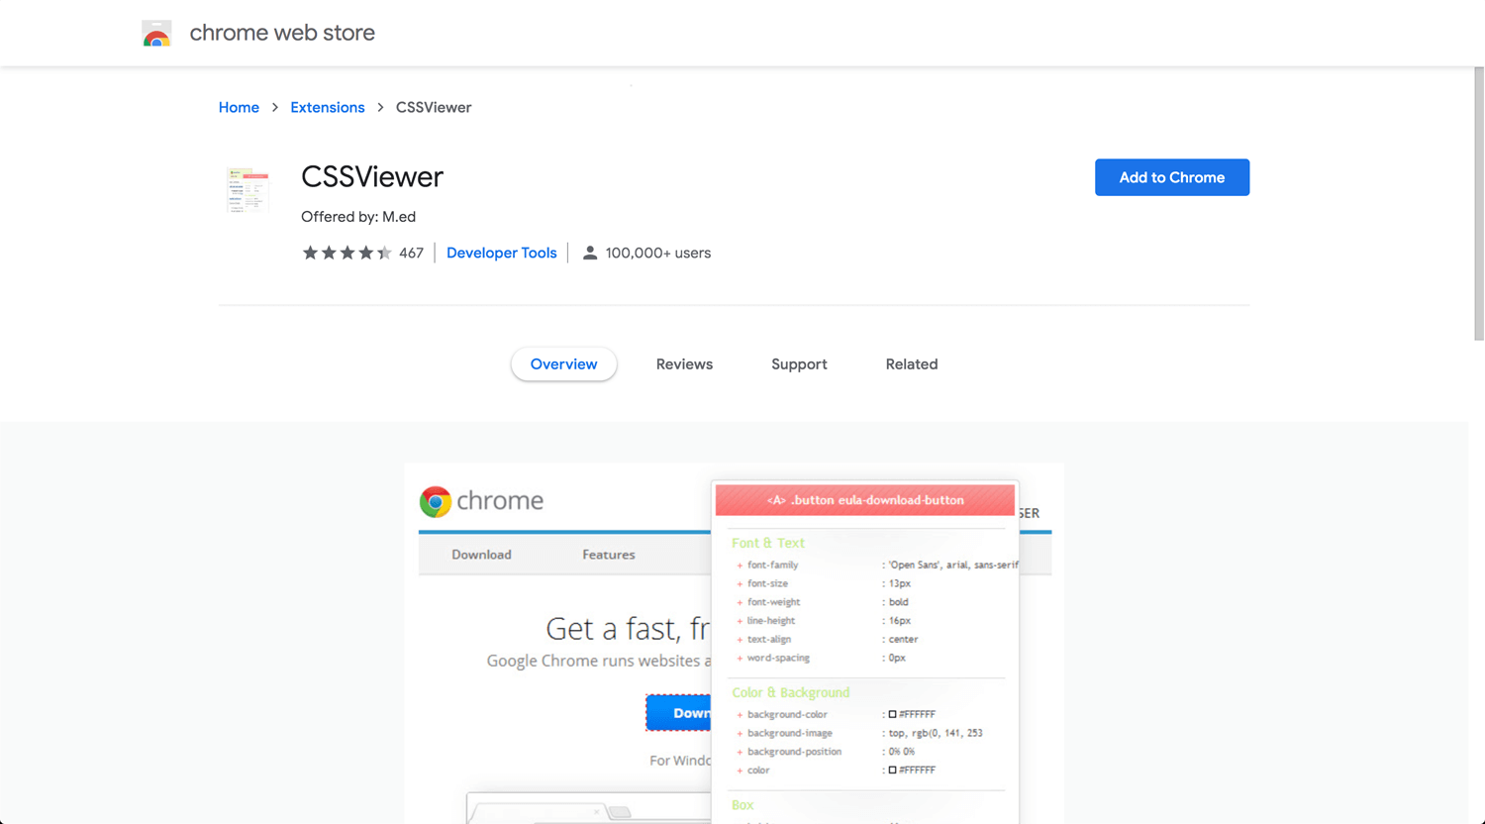Click the red '.button eula-download-button' header
1485x824 pixels.
pos(865,500)
